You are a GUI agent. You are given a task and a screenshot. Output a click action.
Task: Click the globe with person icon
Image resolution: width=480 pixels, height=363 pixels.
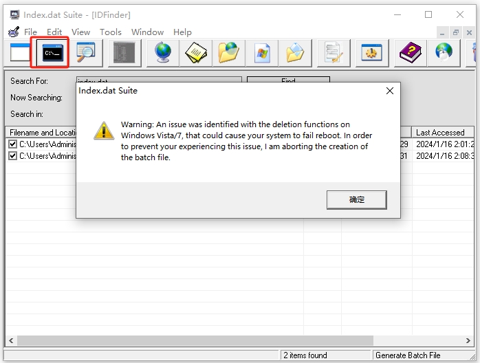pyautogui.click(x=444, y=53)
